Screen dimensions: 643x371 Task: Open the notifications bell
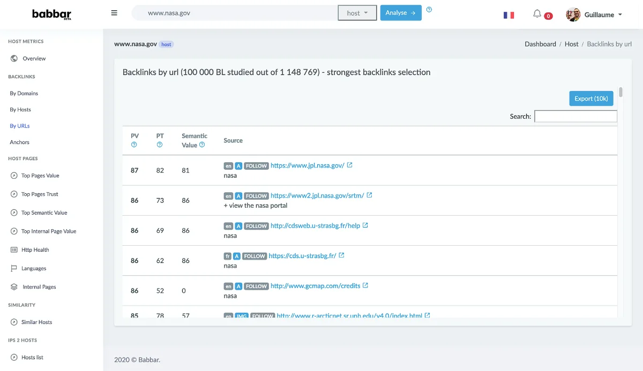click(537, 14)
